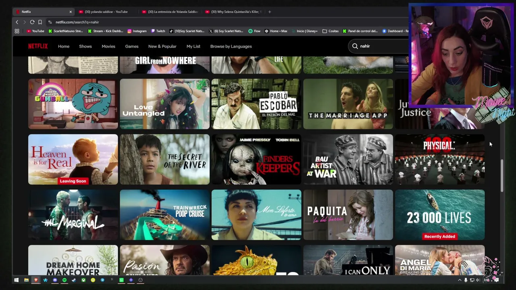This screenshot has height=290, width=516.
Task: Click the page vertical scrollbar thumb
Action: coord(502,176)
